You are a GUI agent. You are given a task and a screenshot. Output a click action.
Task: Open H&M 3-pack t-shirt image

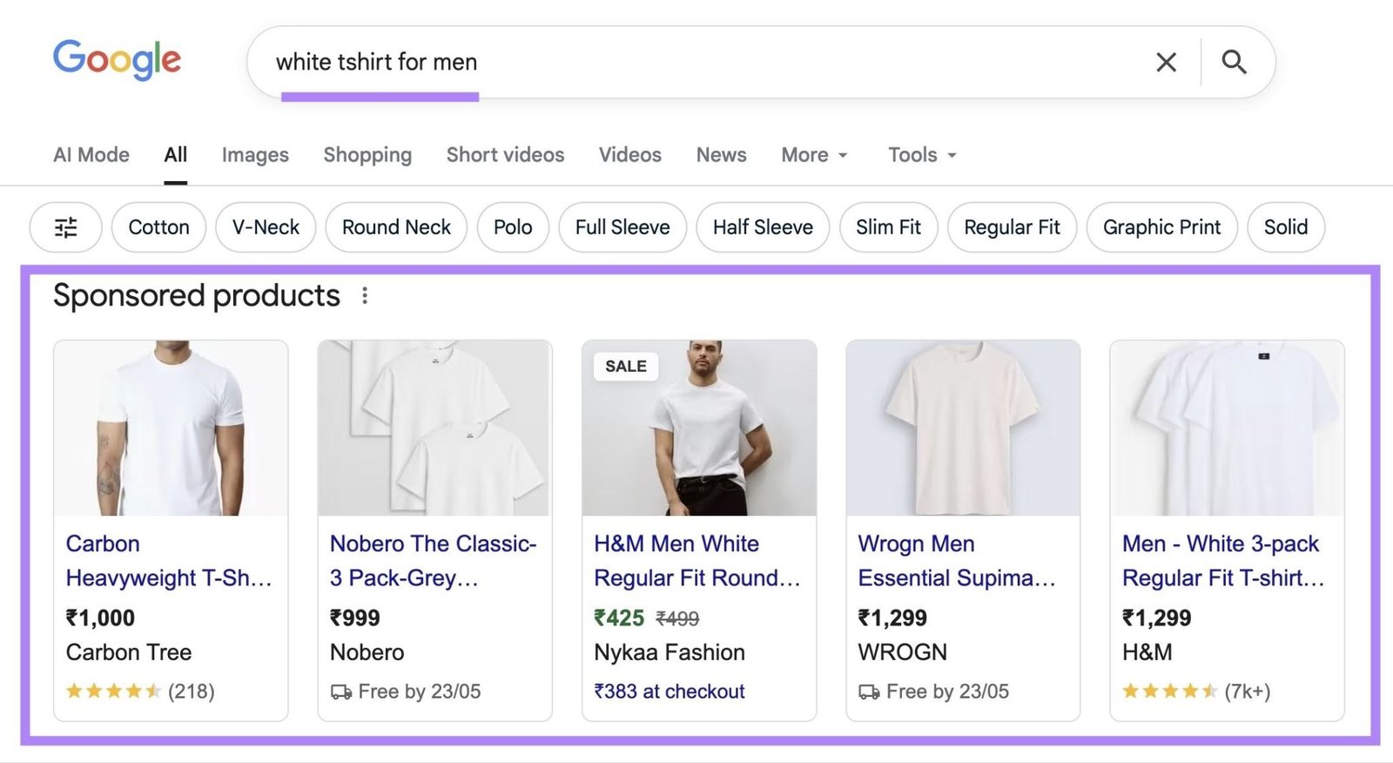(x=1227, y=428)
